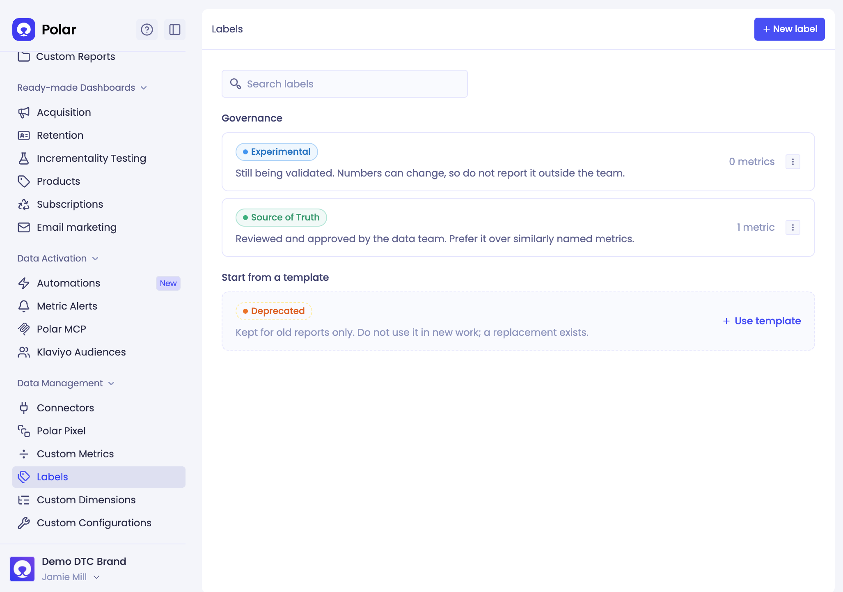Screen dimensions: 843x592
Task: Open the help question-mark icon
Action: point(147,30)
